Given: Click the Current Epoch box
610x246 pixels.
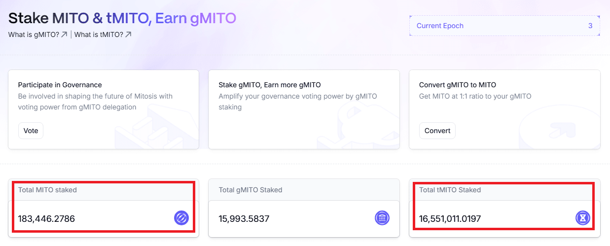Looking at the screenshot, I should [x=504, y=26].
